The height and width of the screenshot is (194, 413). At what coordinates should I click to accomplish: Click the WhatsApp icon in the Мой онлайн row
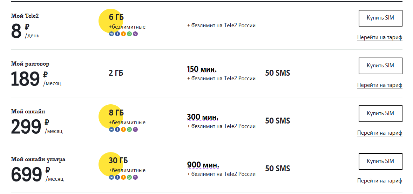coord(129,129)
